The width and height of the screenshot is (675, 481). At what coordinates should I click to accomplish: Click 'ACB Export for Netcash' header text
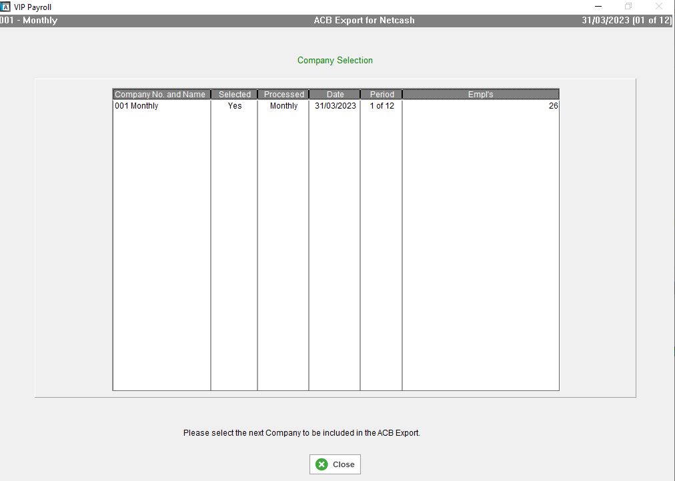[364, 20]
